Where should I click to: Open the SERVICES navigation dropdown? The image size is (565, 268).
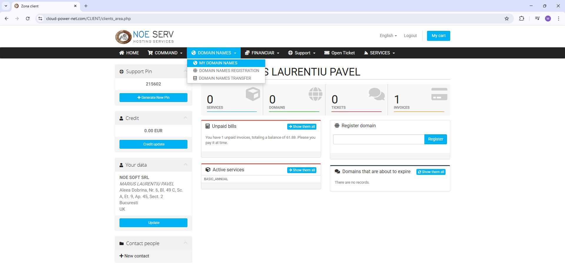379,53
